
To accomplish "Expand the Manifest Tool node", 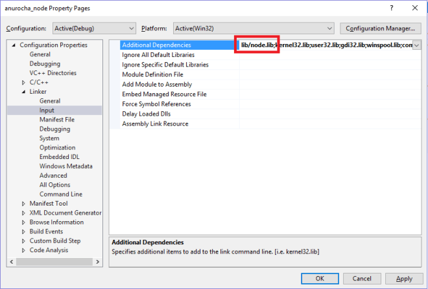I will click(x=24, y=204).
